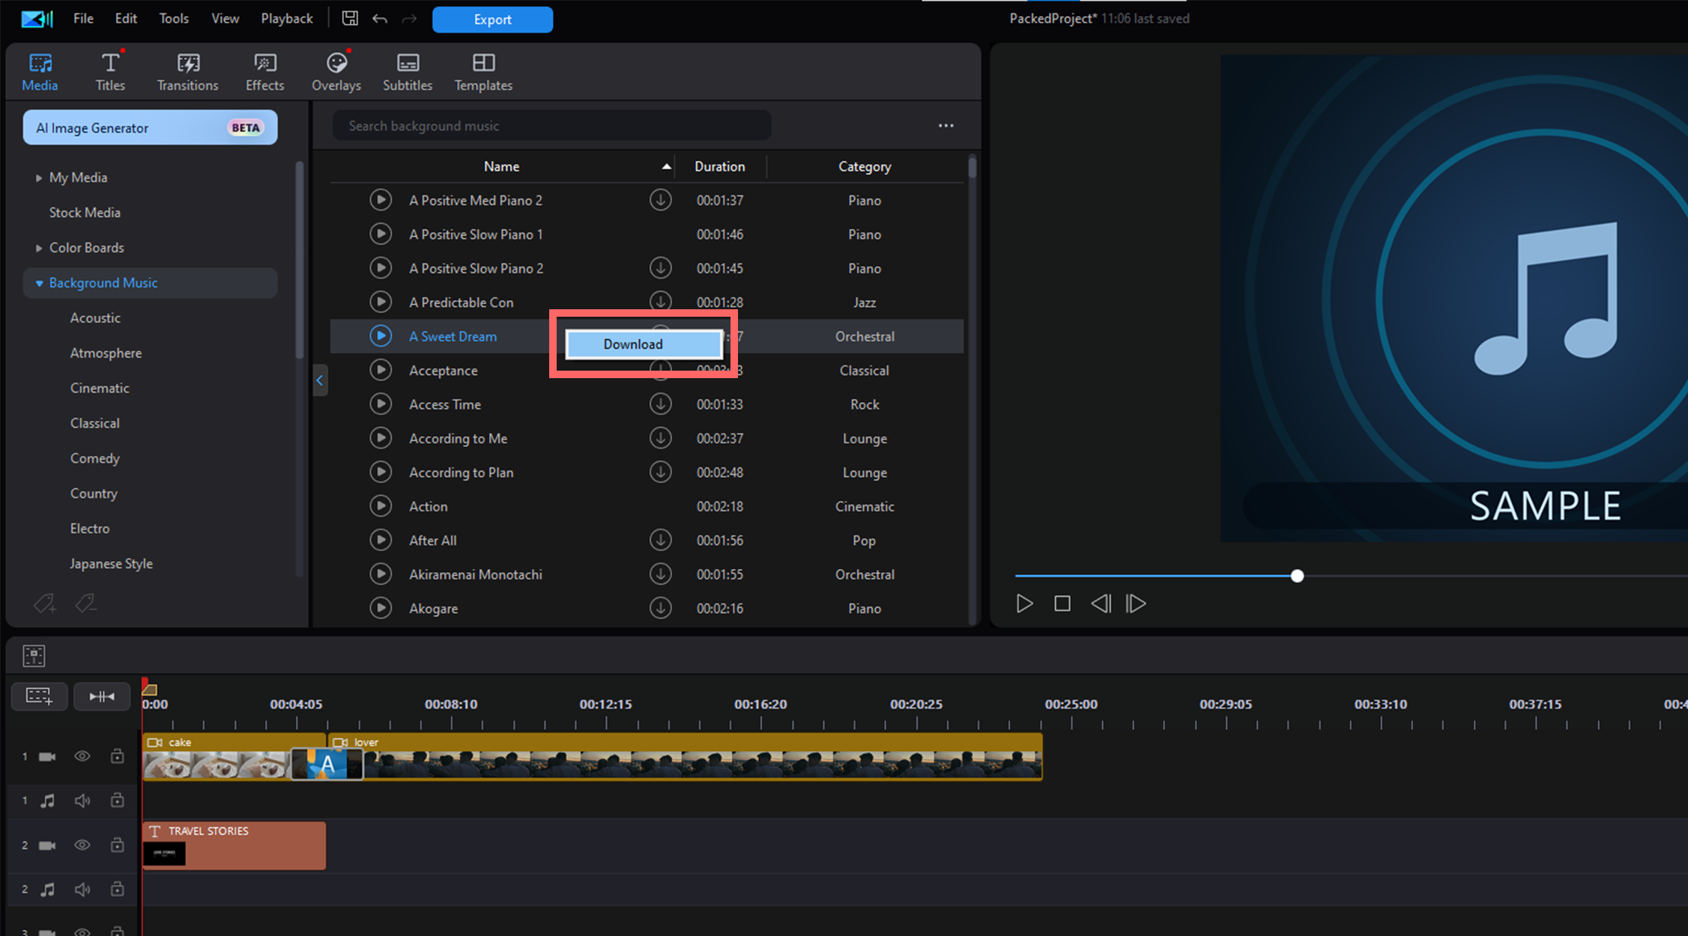The image size is (1688, 936).
Task: Preview the Access Time track
Action: click(381, 404)
